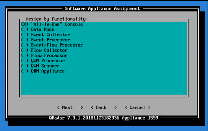208x131 pixels.
Task: Click the Next button
Action: tap(70, 107)
